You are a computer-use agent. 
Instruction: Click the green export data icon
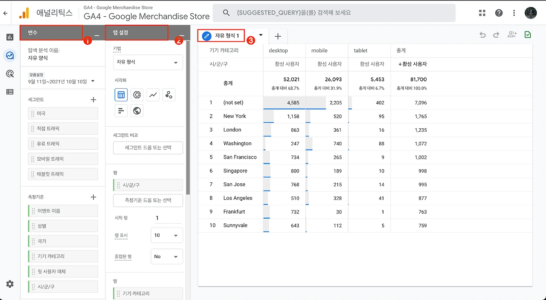(528, 35)
